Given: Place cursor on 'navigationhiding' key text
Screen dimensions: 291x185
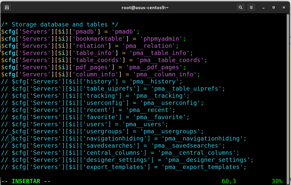Looking at the screenshot, I should click(115, 139).
